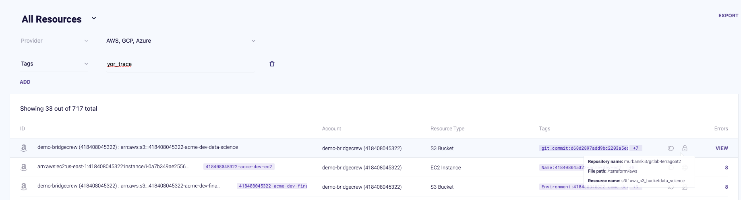
Task: Open the Provider filter dropdown
Action: pos(54,41)
